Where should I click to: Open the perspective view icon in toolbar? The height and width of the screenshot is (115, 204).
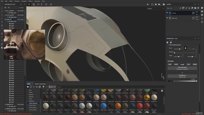(152, 4)
